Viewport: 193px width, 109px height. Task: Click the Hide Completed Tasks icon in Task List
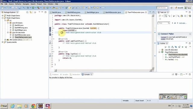178,16
